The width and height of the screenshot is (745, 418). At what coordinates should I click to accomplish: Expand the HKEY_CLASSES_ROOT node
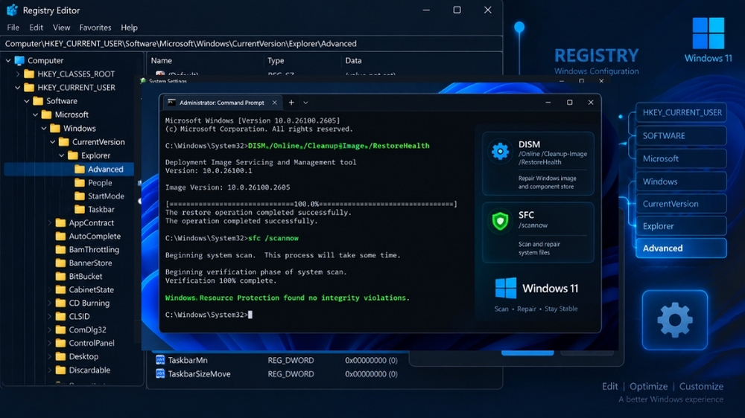(18, 74)
